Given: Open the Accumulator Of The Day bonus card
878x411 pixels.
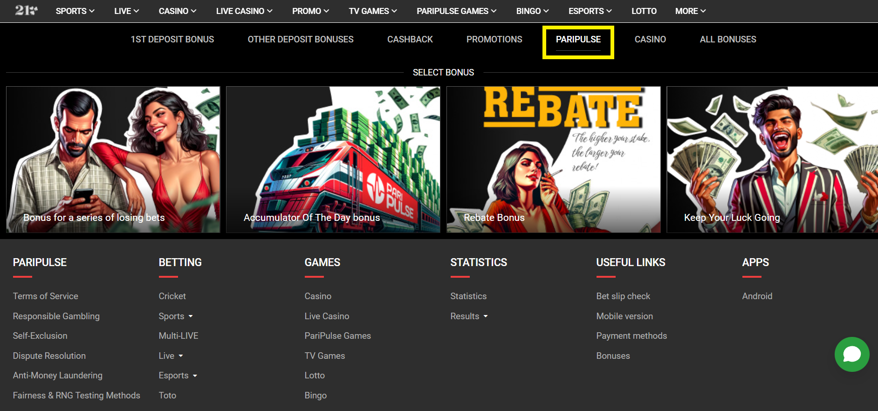Looking at the screenshot, I should pyautogui.click(x=333, y=159).
